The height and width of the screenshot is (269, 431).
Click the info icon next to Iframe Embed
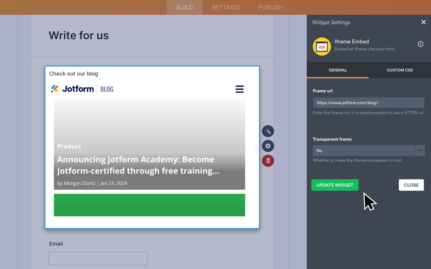coord(420,44)
